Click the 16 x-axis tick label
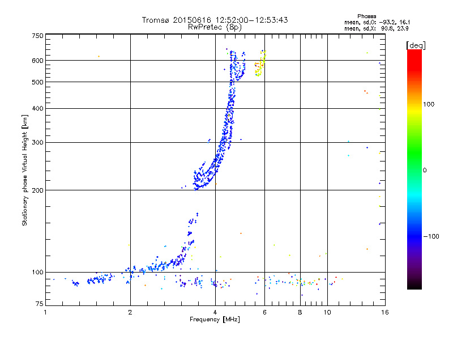This screenshot has width=453, height=340. coord(385,312)
